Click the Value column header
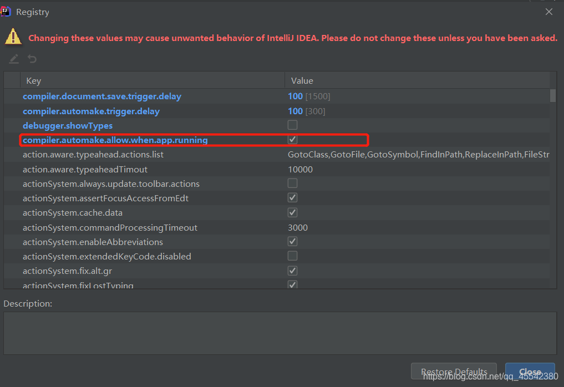This screenshot has width=564, height=387. click(x=302, y=81)
